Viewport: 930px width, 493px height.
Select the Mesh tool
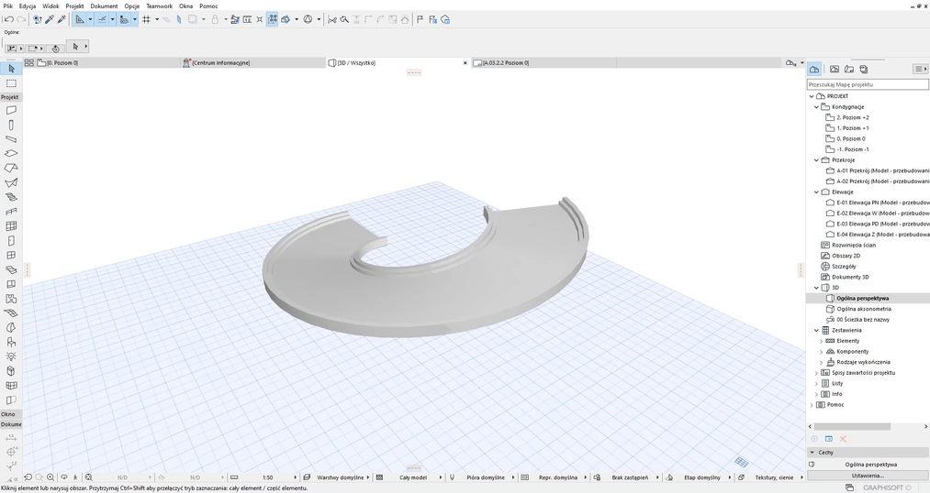click(x=11, y=313)
